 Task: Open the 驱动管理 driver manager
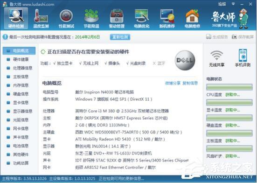click(x=117, y=18)
